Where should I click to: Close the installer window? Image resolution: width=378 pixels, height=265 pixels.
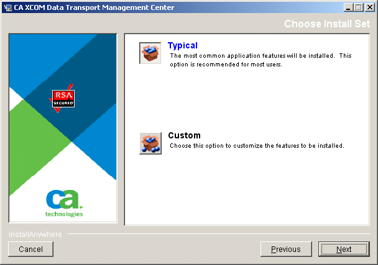(369, 7)
